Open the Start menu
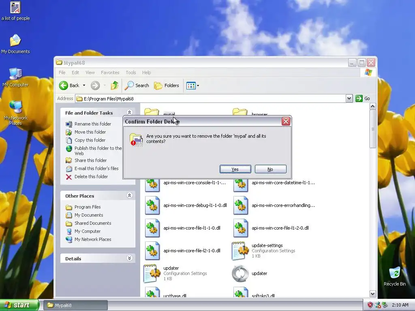This screenshot has height=311, width=415. (19, 305)
